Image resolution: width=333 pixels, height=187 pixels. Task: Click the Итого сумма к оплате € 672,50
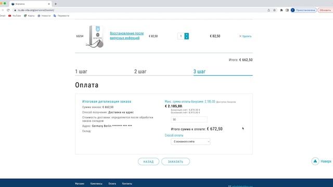tap(197, 129)
